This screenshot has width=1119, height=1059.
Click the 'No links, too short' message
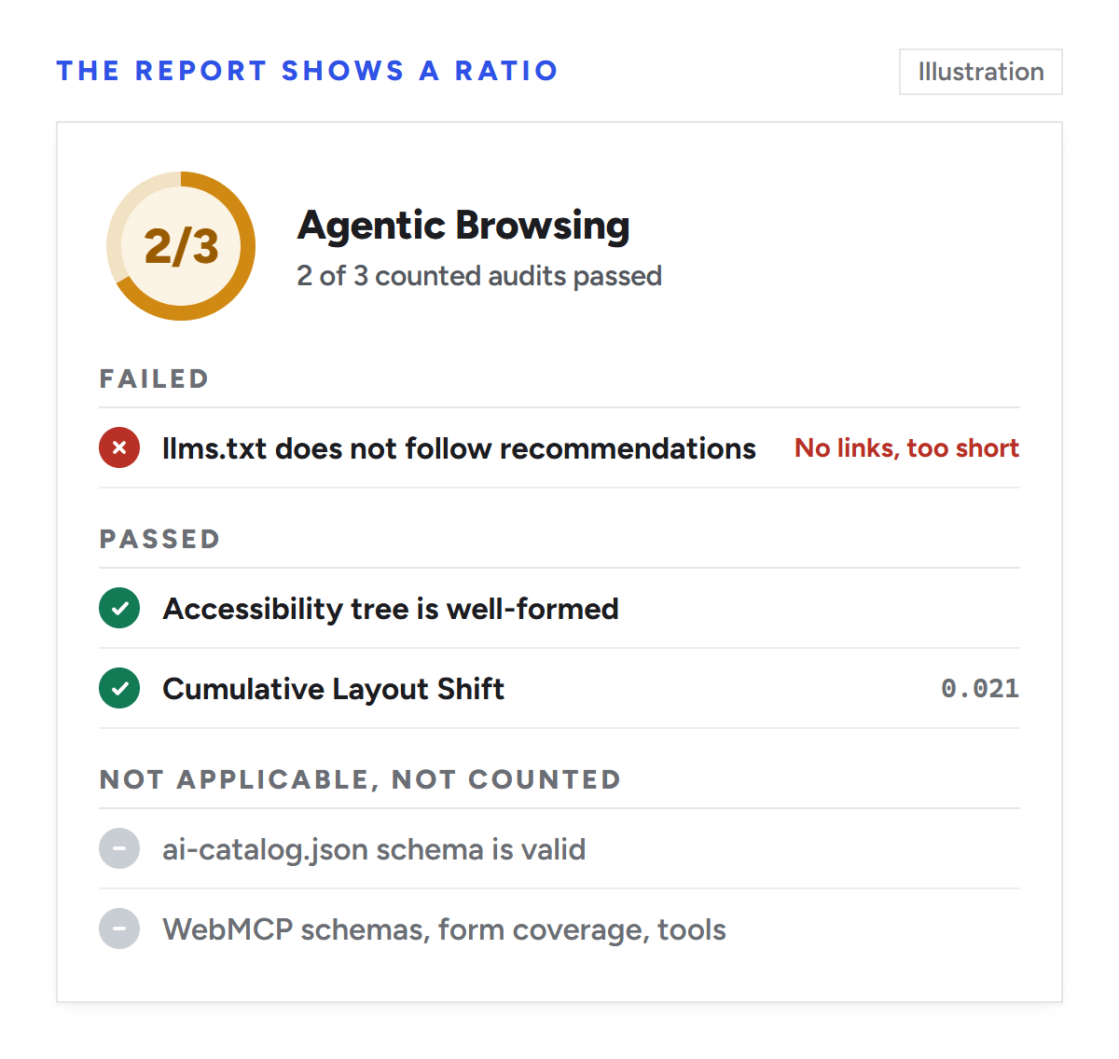pyautogui.click(x=906, y=448)
